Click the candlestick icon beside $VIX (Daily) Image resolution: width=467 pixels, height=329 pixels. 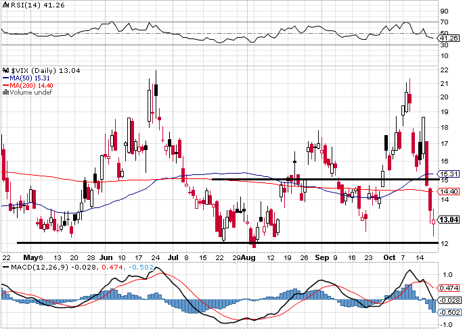6,70
